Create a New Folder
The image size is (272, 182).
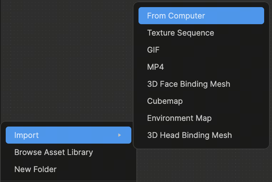point(35,169)
